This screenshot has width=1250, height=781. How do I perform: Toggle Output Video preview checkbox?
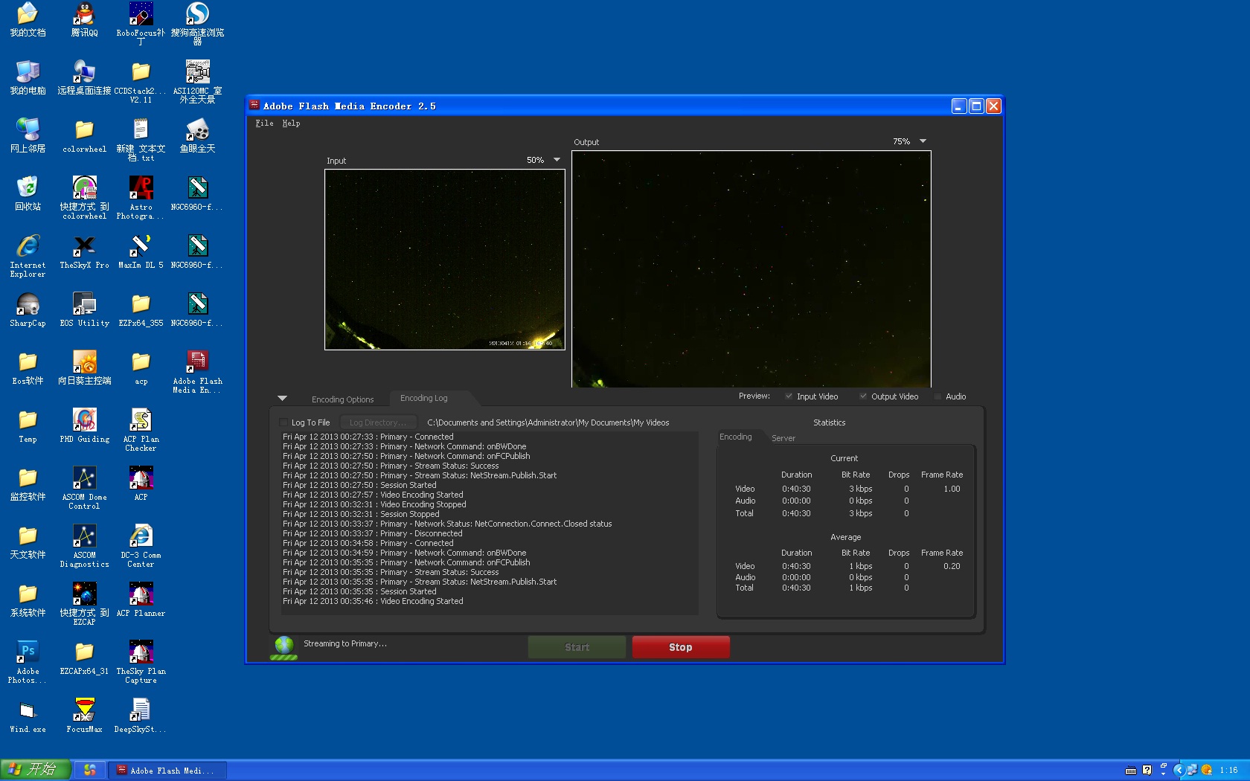tap(863, 396)
